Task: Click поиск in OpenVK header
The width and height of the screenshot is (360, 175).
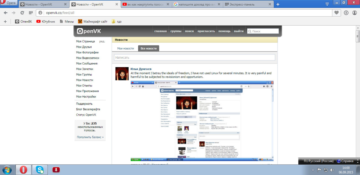Action: (x=189, y=31)
